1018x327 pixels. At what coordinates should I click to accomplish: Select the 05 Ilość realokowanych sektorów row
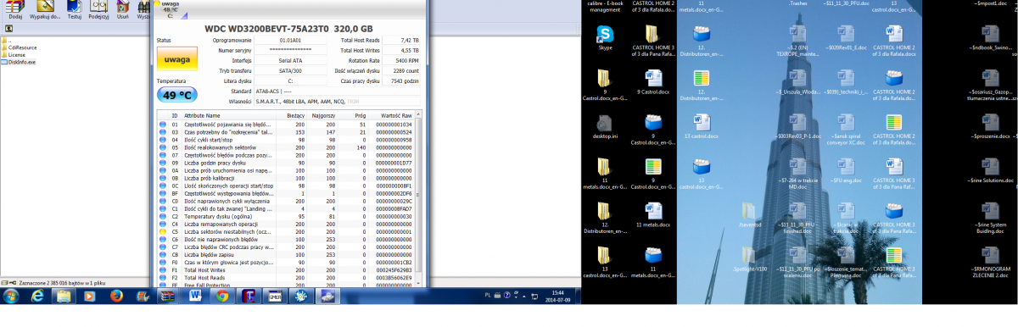[286, 147]
